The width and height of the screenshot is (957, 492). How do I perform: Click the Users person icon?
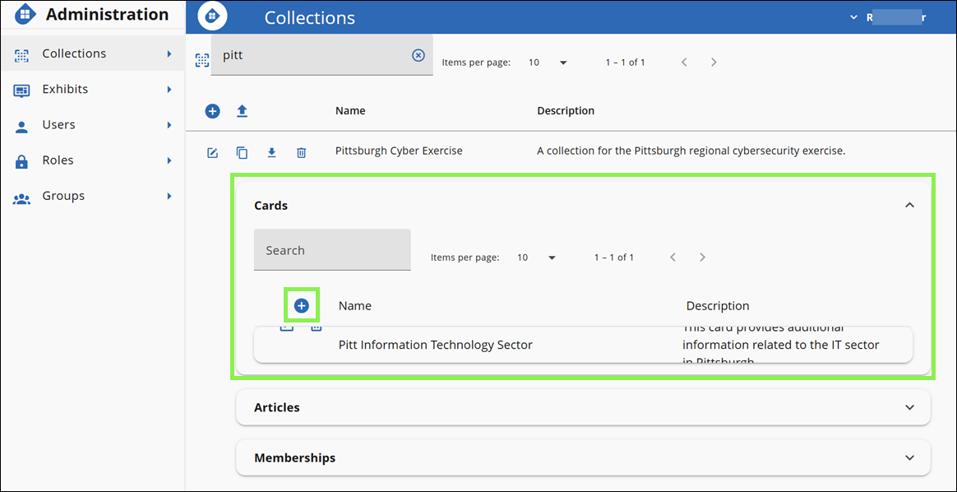[x=21, y=127]
